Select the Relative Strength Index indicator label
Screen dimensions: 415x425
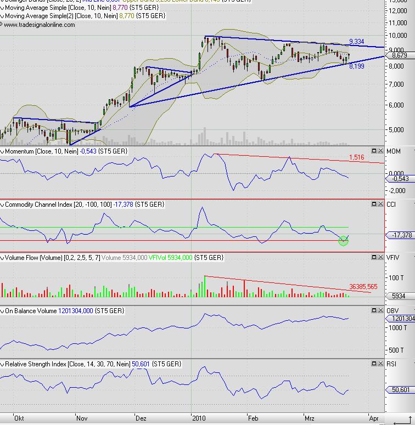point(68,364)
